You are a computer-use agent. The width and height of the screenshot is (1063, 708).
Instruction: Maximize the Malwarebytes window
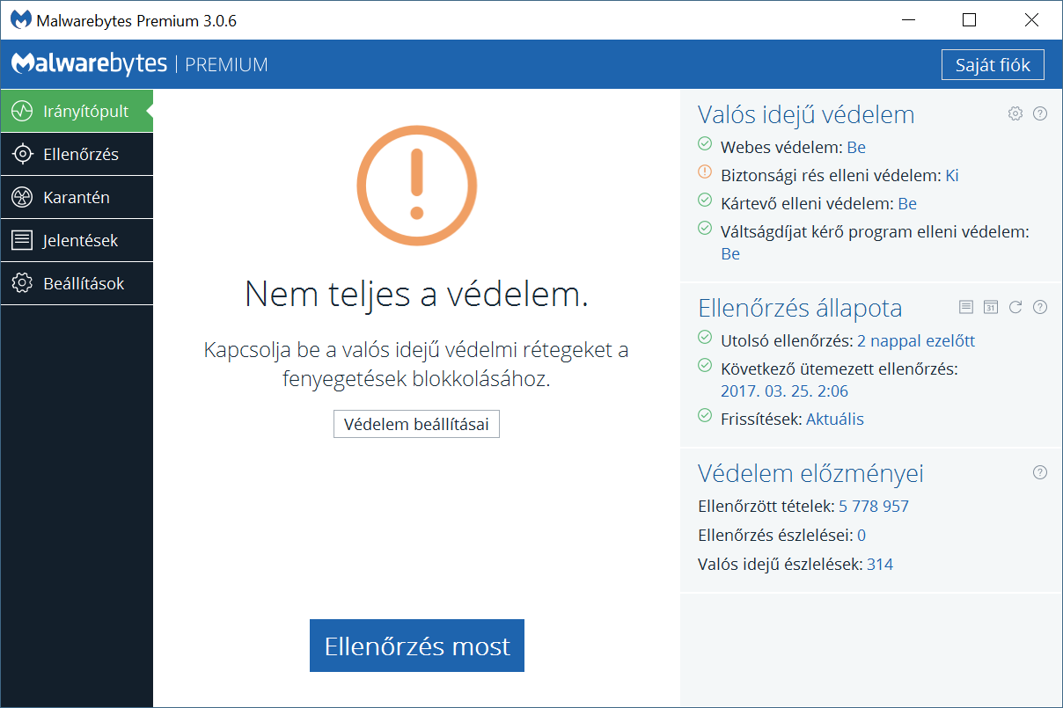pyautogui.click(x=969, y=20)
